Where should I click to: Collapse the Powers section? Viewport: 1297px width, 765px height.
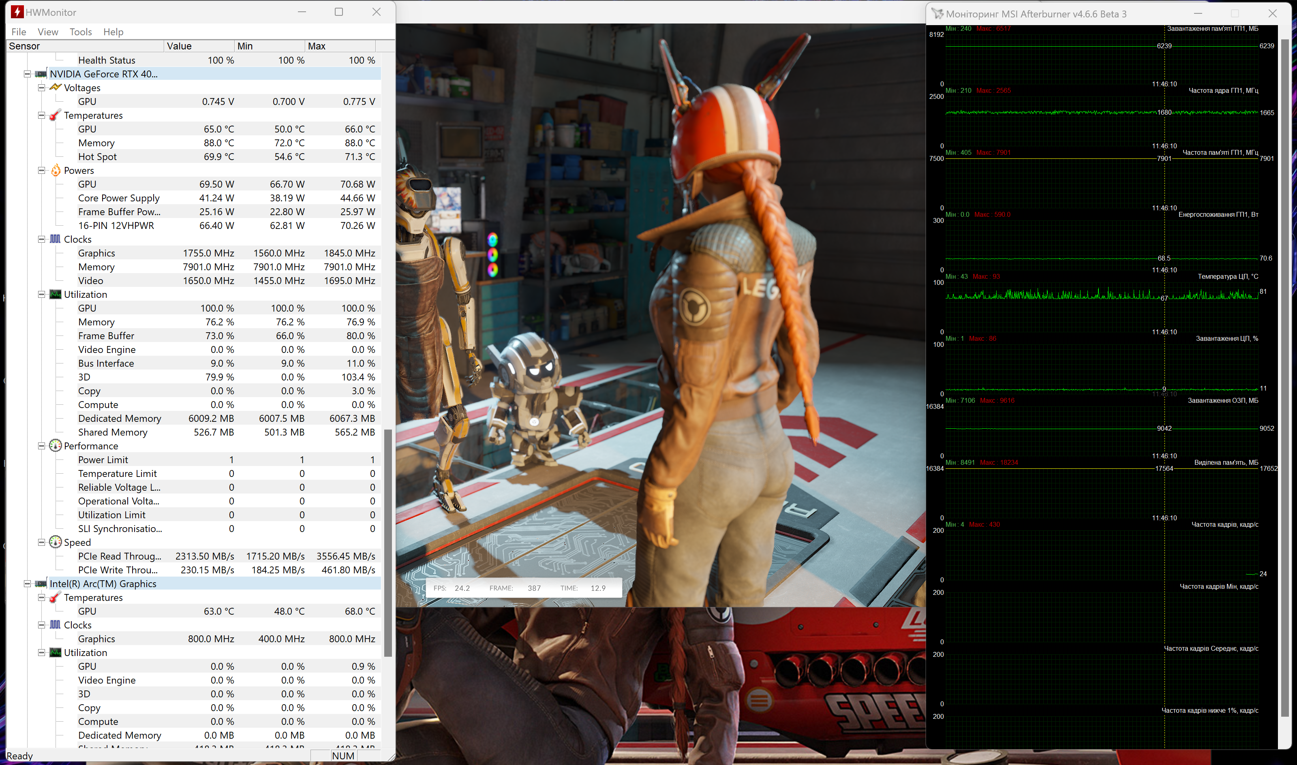coord(41,171)
